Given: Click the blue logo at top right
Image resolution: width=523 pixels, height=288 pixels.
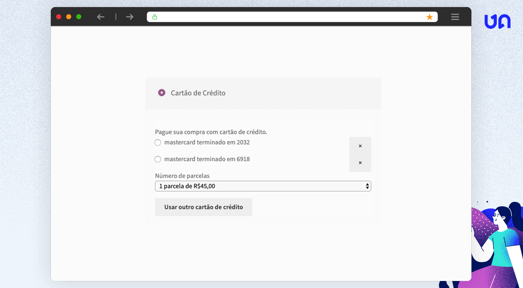Looking at the screenshot, I should click(497, 22).
